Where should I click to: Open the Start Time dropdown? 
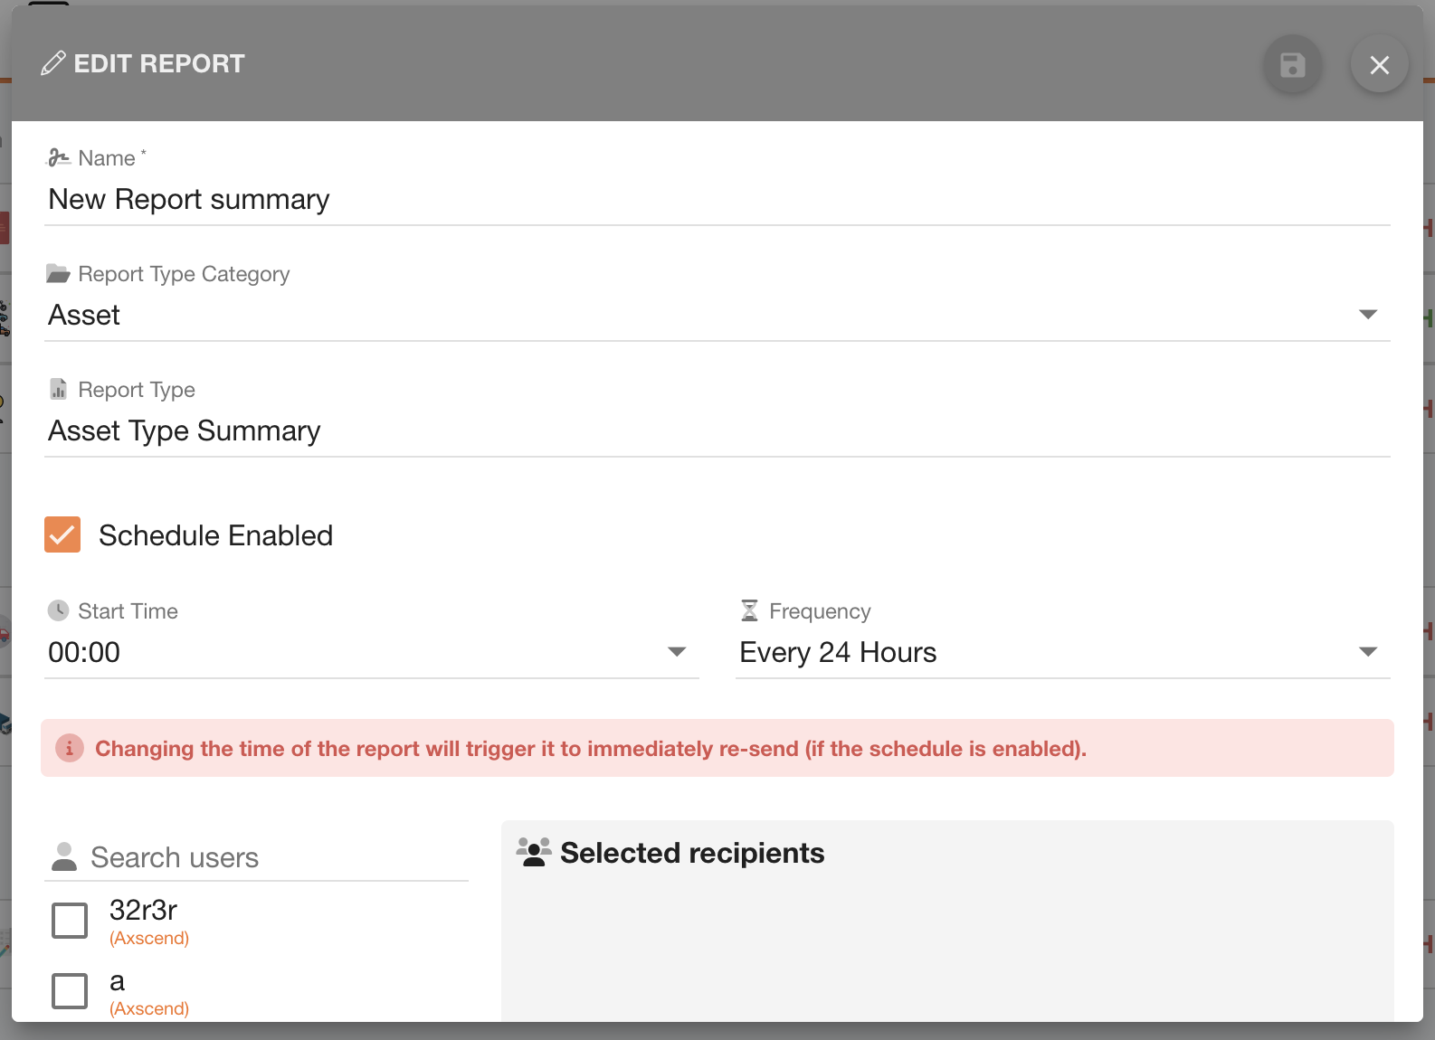pos(675,651)
